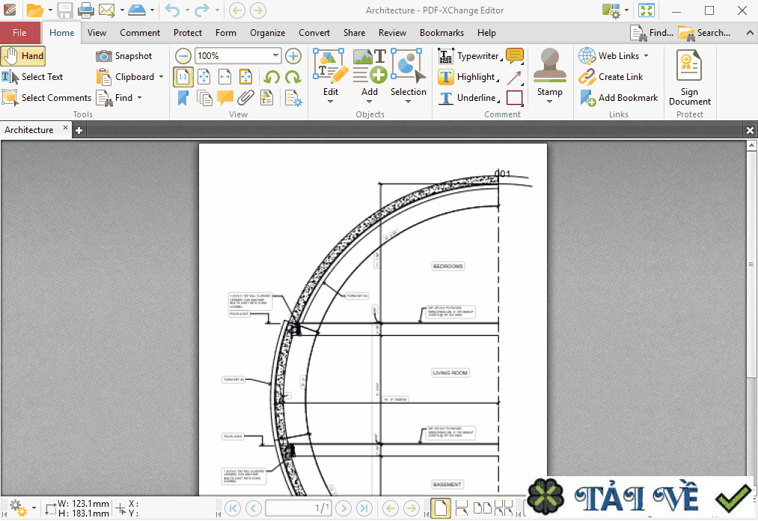The height and width of the screenshot is (521, 758).
Task: Zoom in using the plus icon
Action: tap(293, 55)
